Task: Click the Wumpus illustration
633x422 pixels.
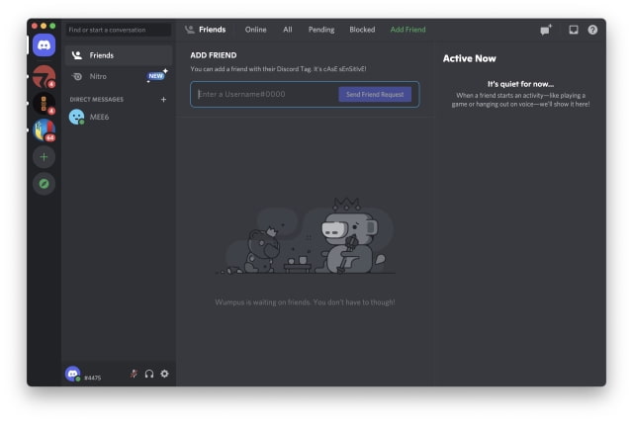Action: coord(306,236)
